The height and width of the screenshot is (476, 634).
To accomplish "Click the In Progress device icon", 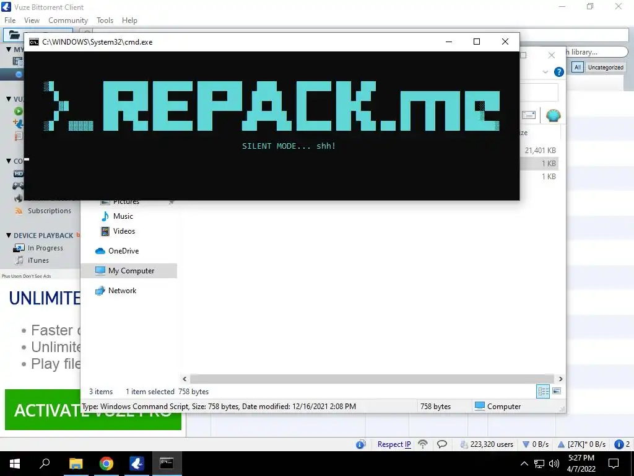I will tap(19, 248).
